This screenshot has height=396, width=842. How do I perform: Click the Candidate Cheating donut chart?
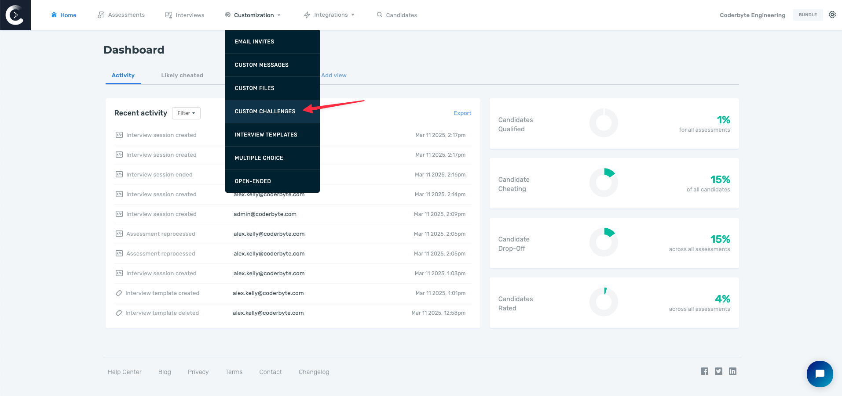pos(604,182)
